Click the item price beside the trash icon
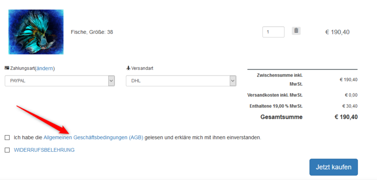Viewport: 377px width, 180px height. (x=337, y=32)
